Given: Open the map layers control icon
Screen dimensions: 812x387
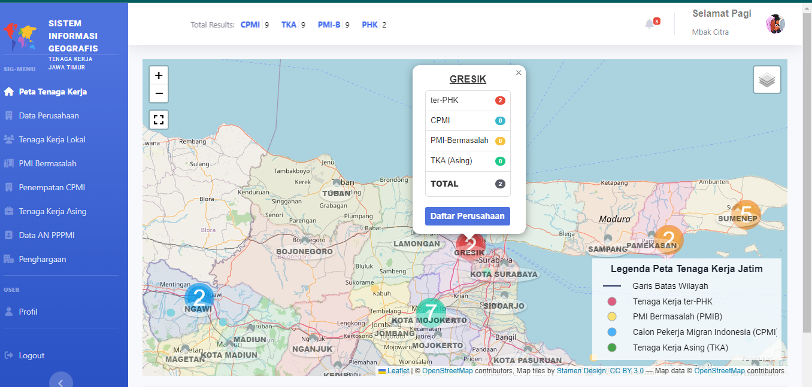Looking at the screenshot, I should (766, 79).
